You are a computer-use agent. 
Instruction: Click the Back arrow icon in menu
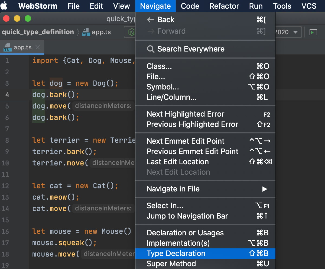150,20
